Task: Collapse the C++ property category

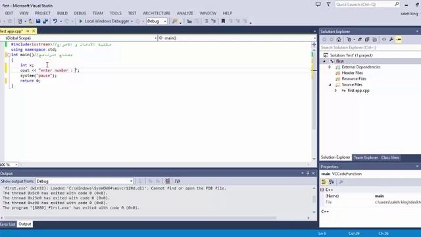Action: point(322,190)
